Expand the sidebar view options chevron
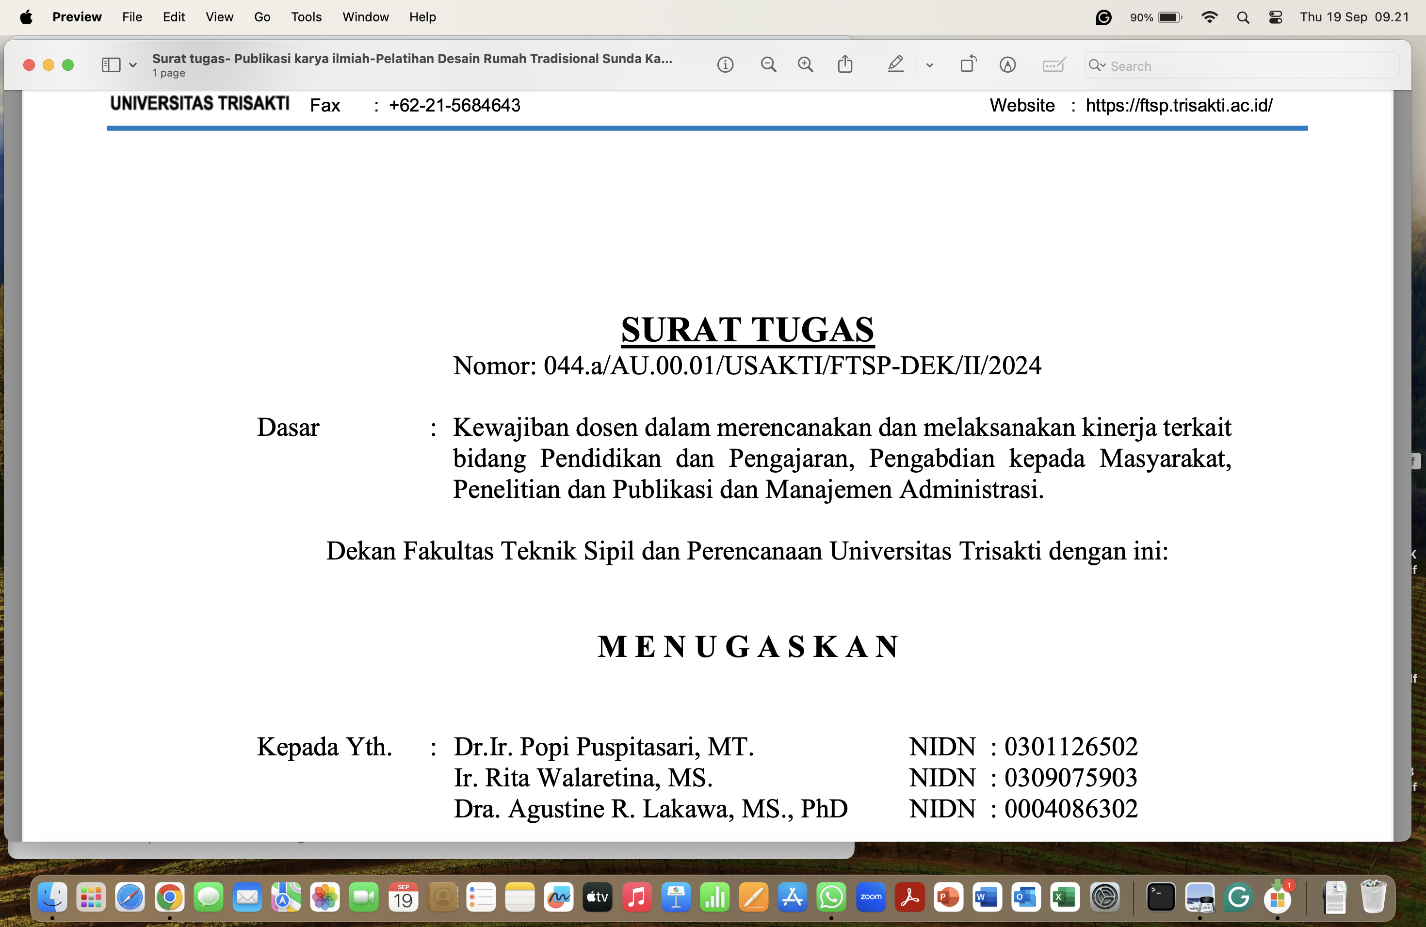1426x927 pixels. click(133, 65)
